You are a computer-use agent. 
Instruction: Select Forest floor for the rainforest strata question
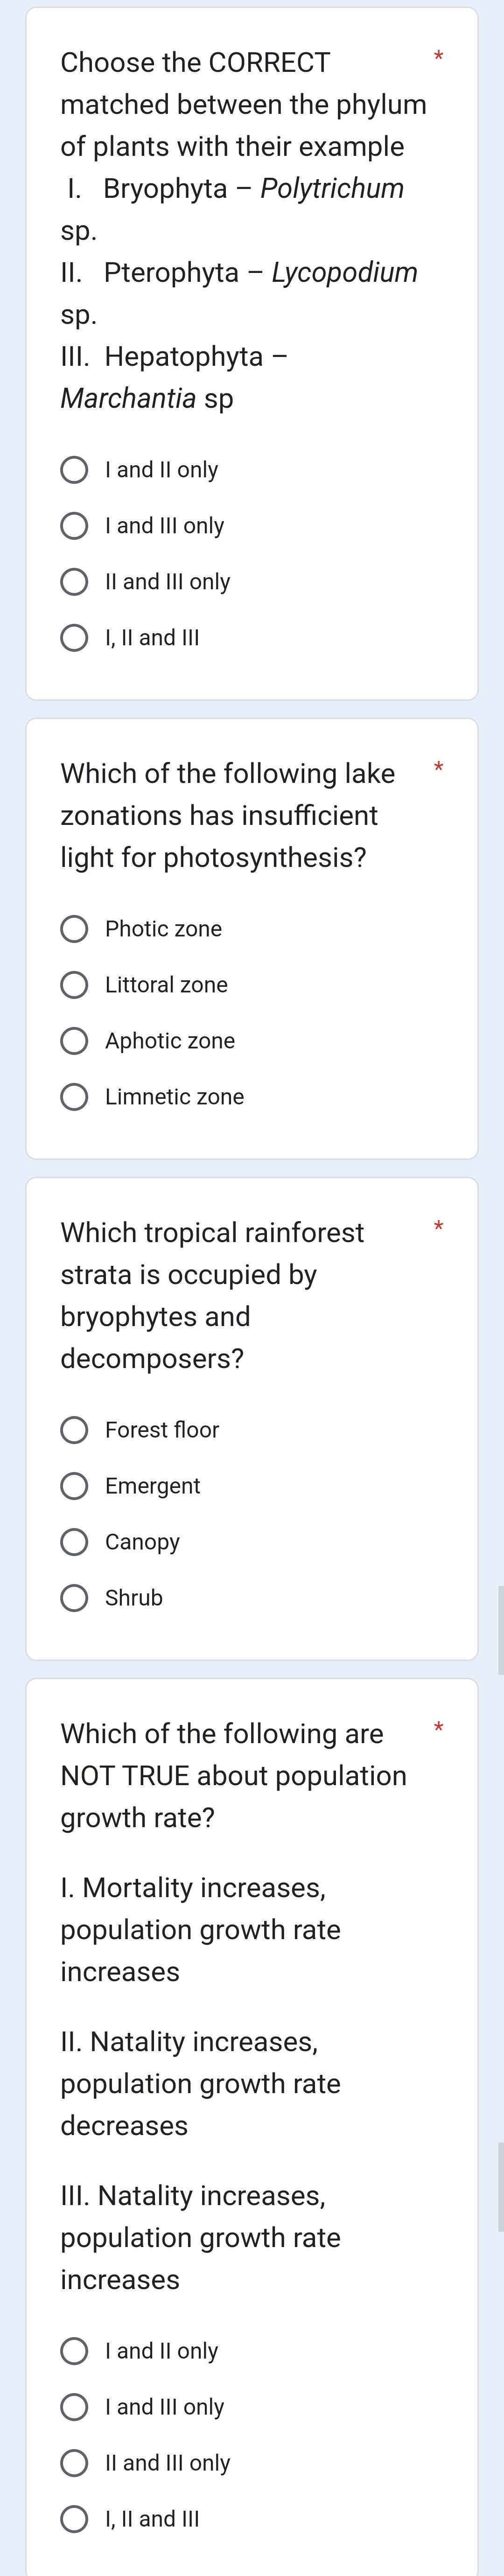(76, 1430)
